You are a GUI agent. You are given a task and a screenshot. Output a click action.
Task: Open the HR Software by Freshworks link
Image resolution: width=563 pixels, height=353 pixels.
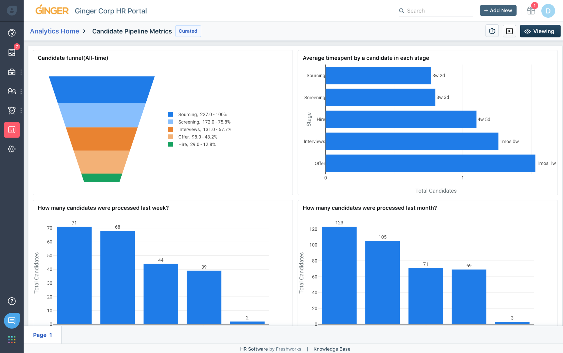(271, 349)
